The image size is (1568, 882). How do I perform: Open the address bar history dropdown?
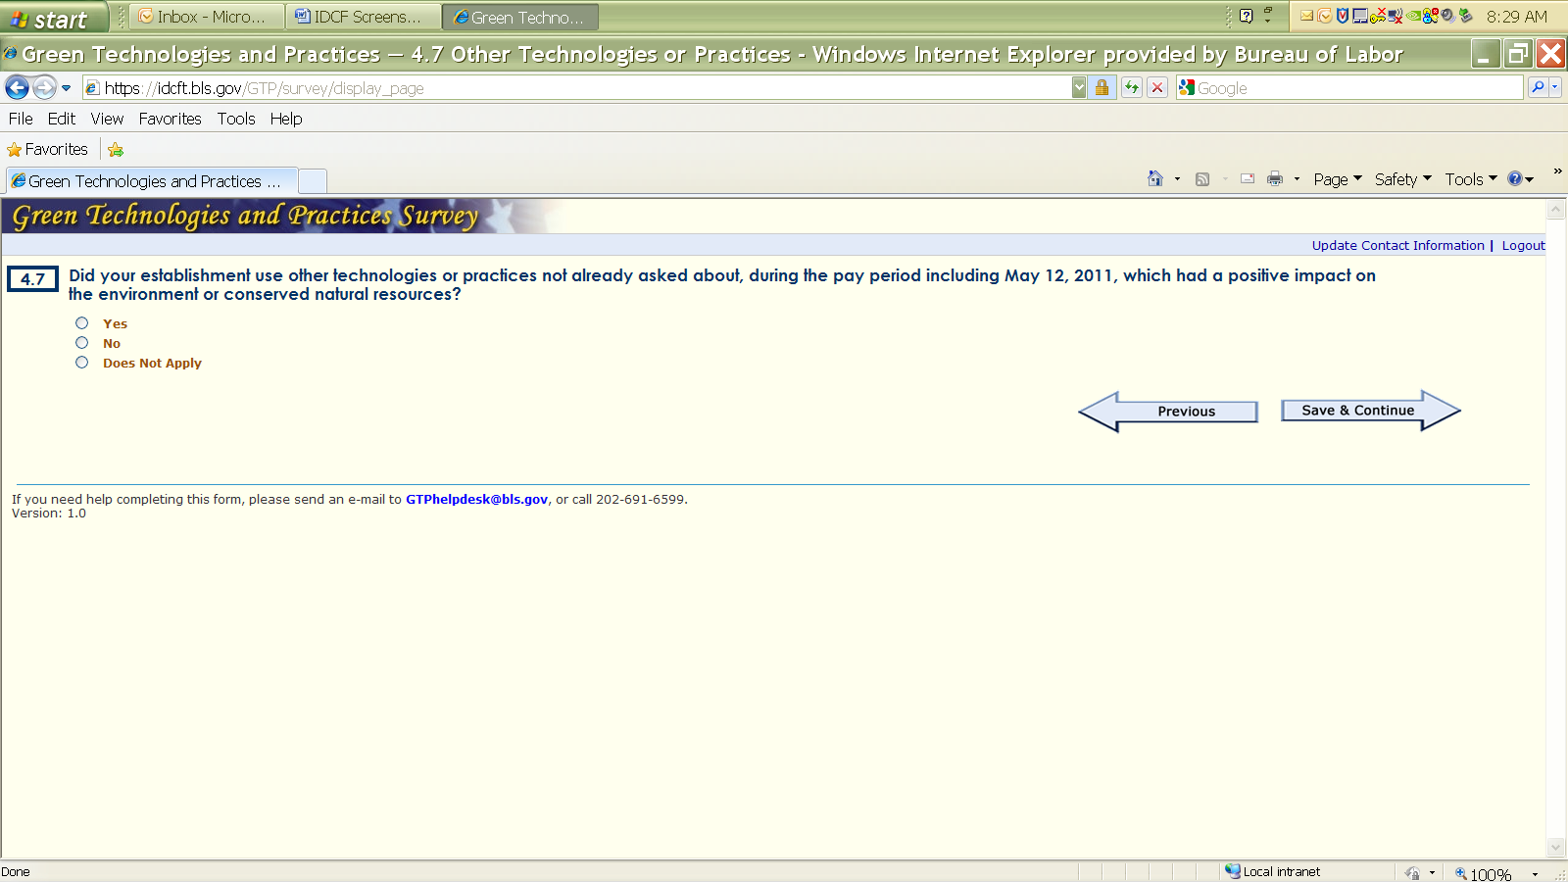point(1079,88)
